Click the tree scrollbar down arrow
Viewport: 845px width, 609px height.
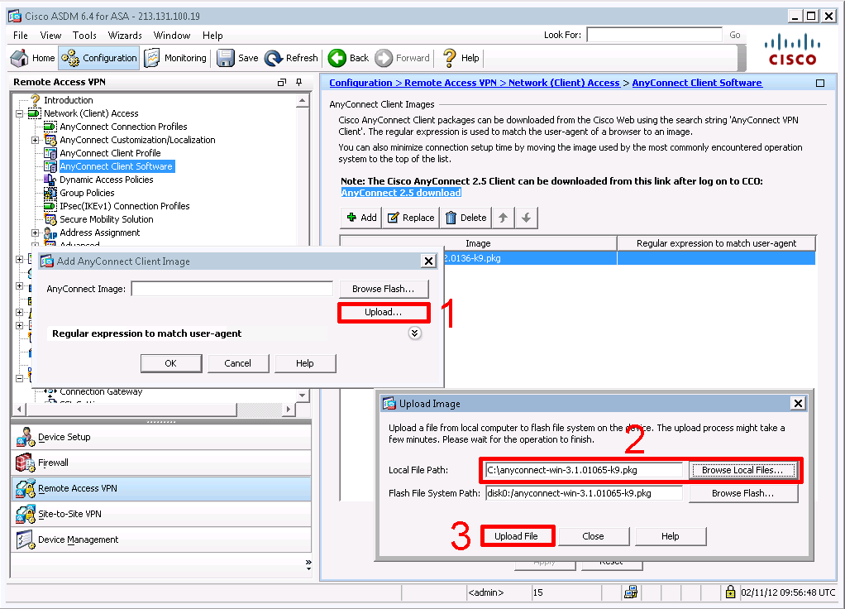pyautogui.click(x=303, y=396)
